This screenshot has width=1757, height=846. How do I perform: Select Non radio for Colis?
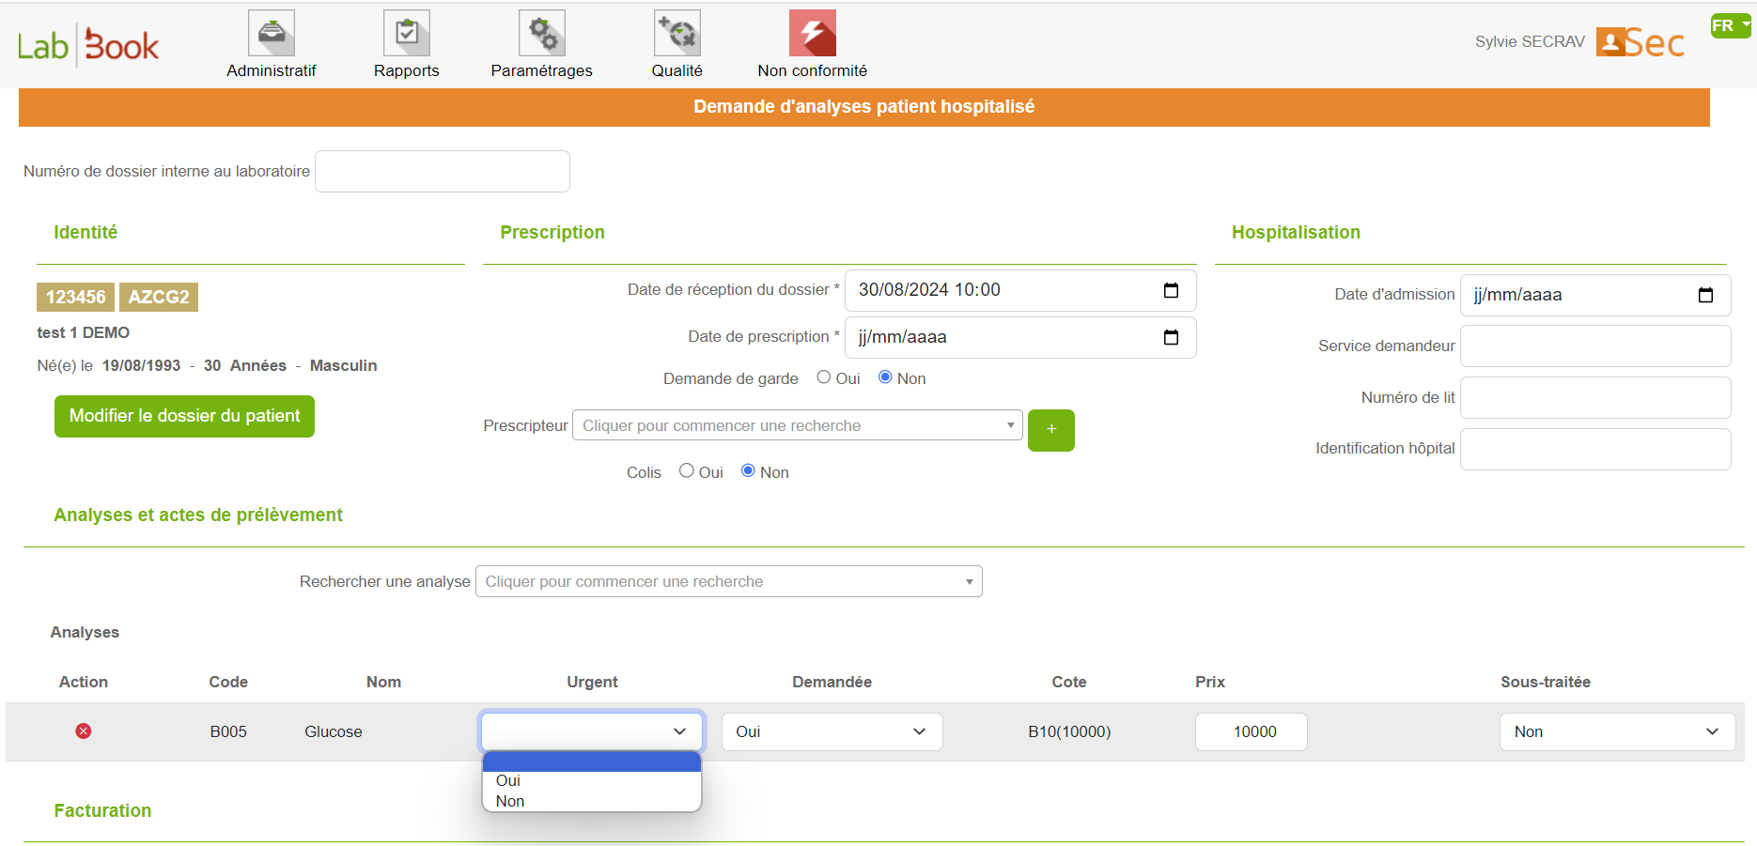[748, 471]
